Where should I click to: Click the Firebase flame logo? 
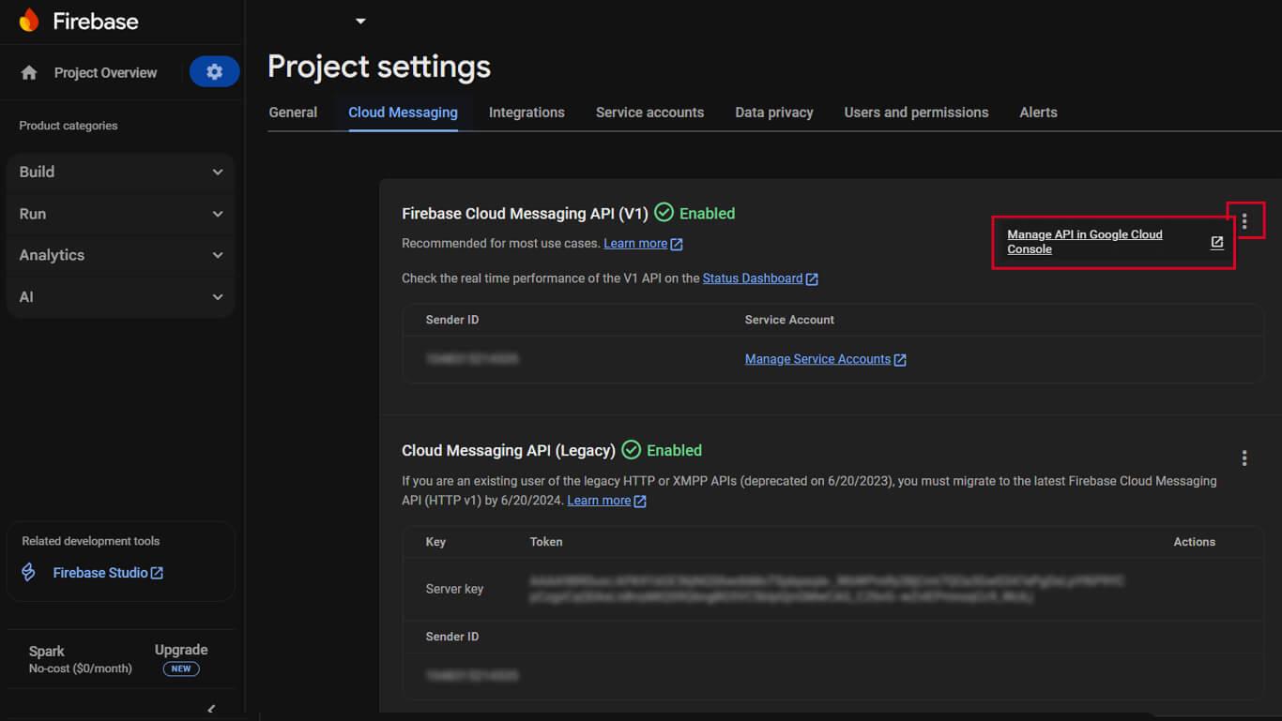[29, 20]
